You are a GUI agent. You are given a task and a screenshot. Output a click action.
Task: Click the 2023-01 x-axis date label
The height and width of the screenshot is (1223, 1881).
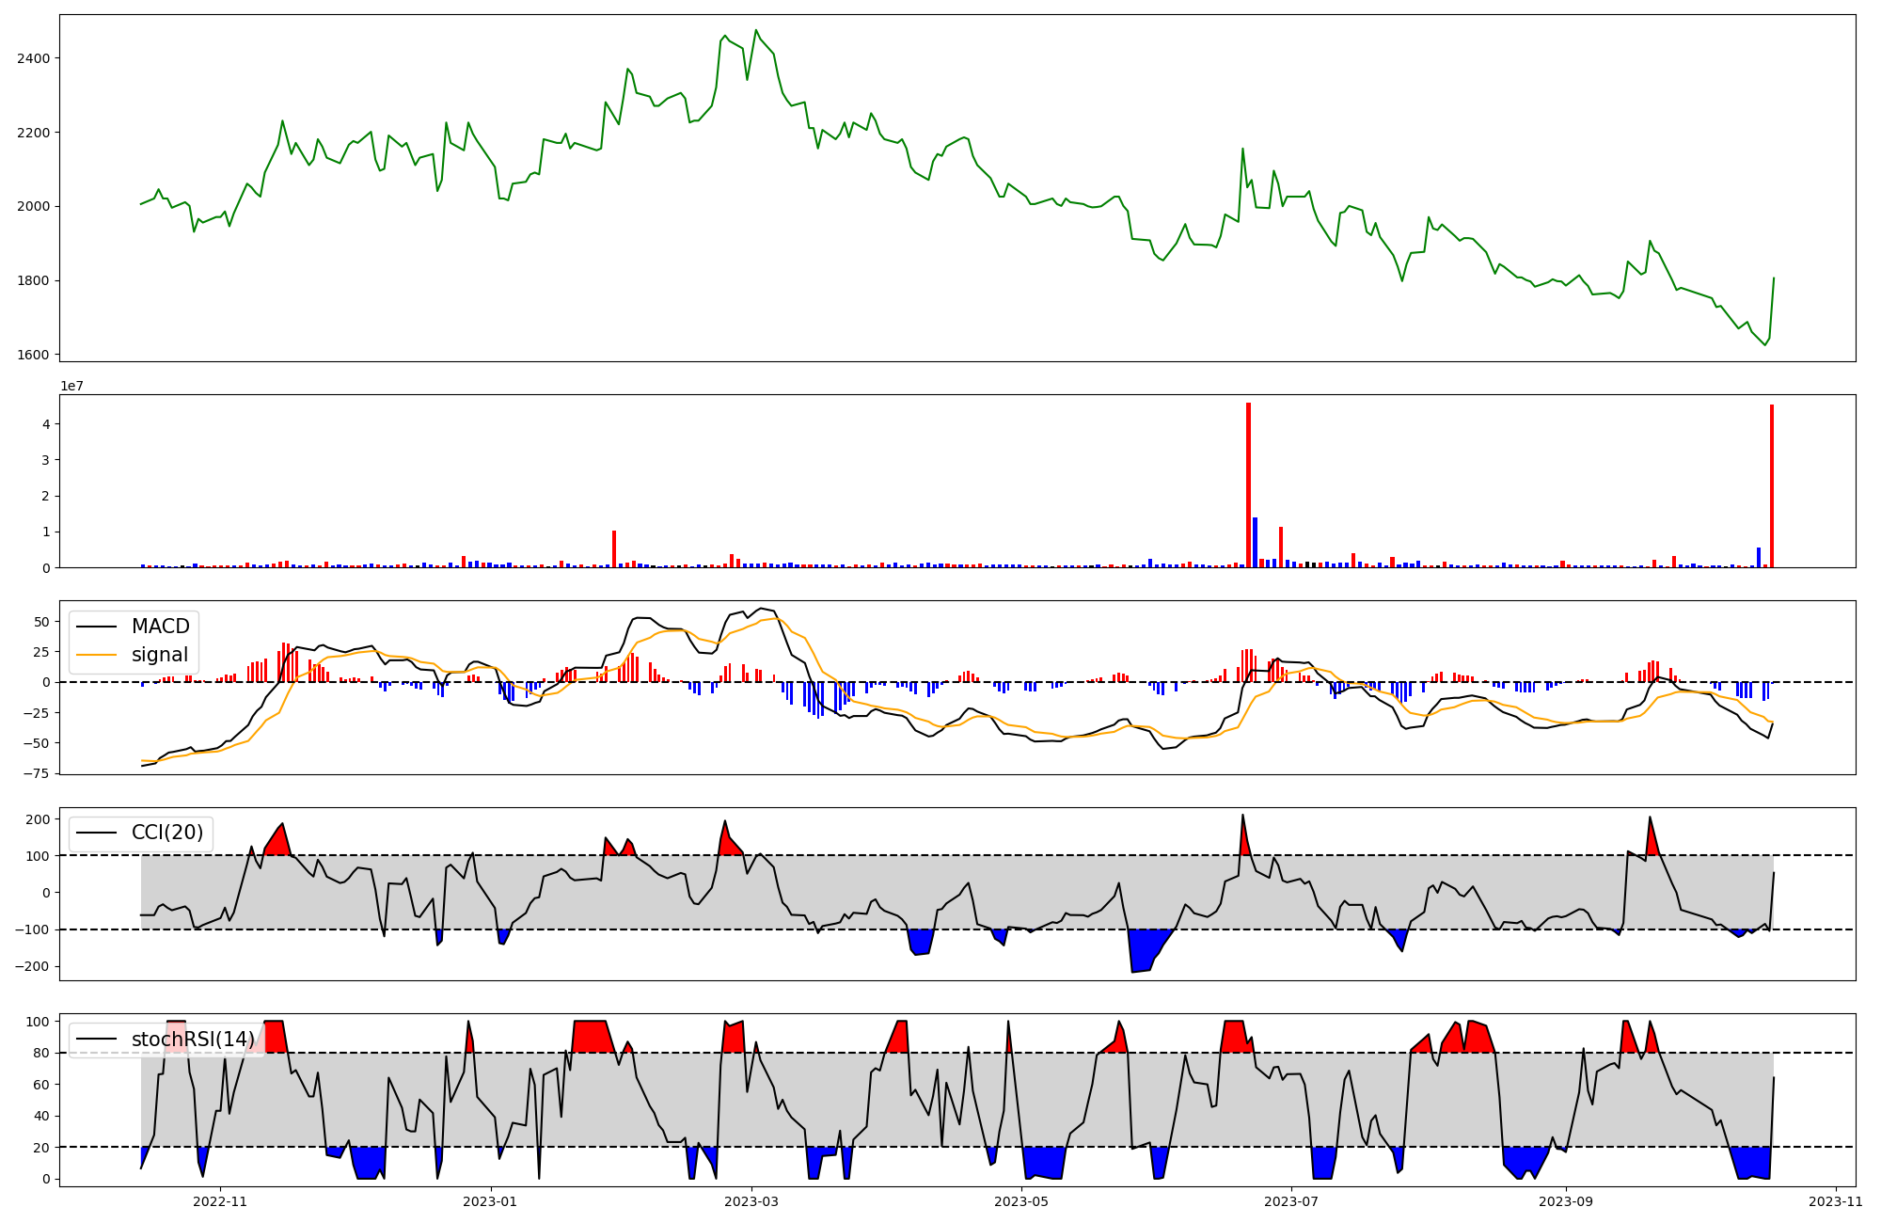[x=490, y=1201]
